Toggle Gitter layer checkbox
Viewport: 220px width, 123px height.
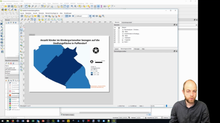8,91
